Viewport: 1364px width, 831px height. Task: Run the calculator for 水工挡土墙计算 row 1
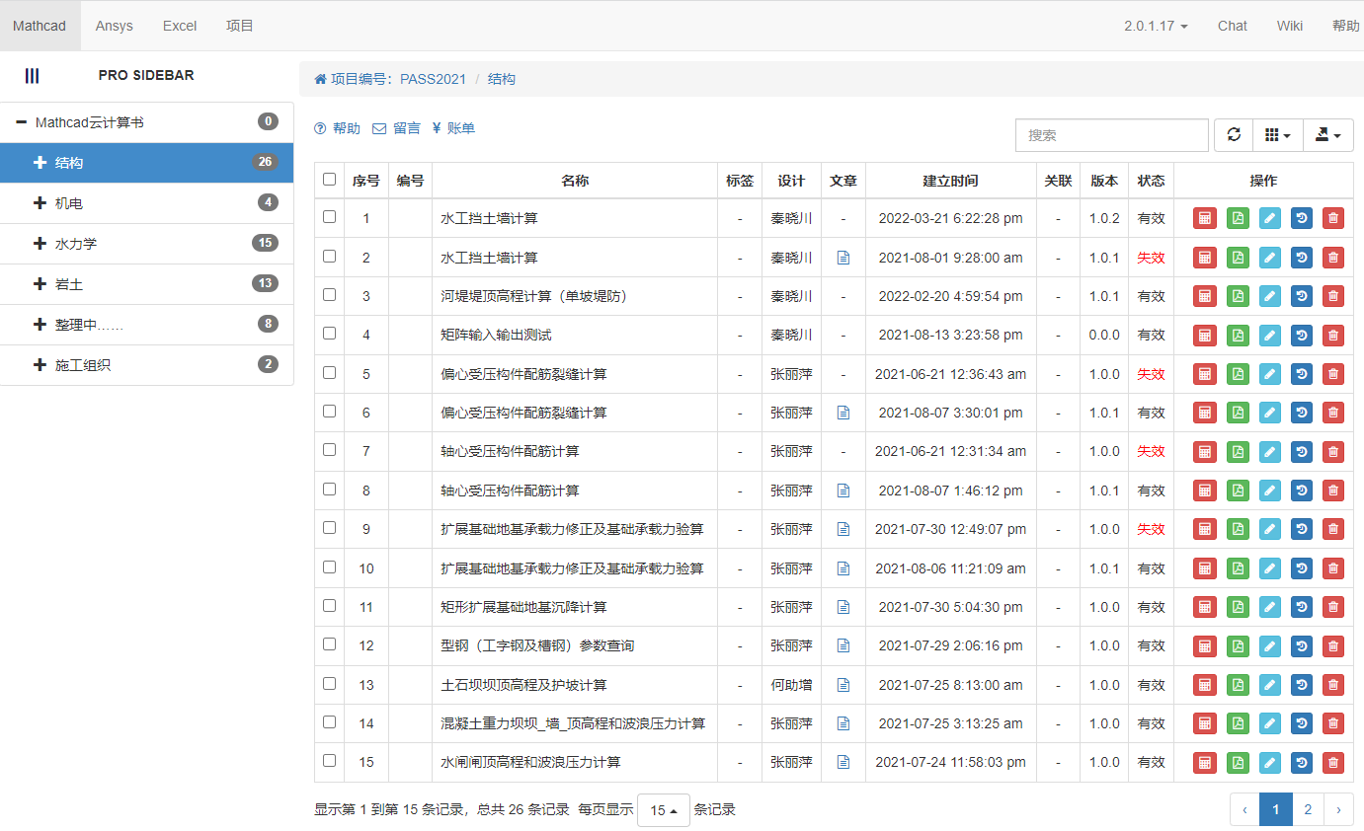pos(1204,218)
